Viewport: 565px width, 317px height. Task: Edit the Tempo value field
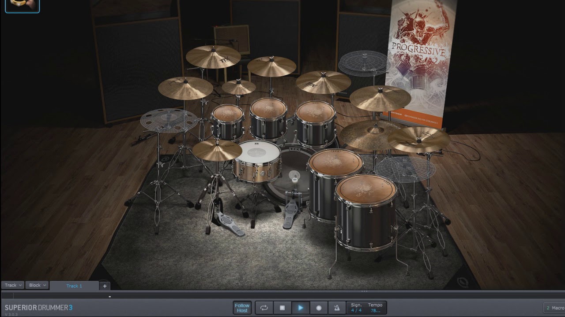375,310
